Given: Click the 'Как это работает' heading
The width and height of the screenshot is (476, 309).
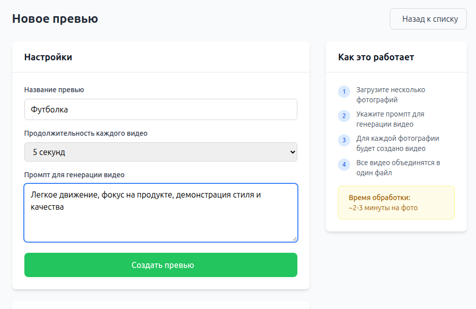Looking at the screenshot, I should pos(376,57).
